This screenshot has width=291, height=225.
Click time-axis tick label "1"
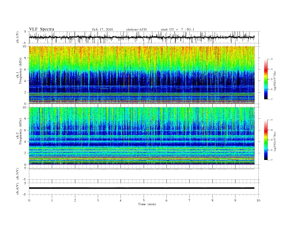(52, 200)
